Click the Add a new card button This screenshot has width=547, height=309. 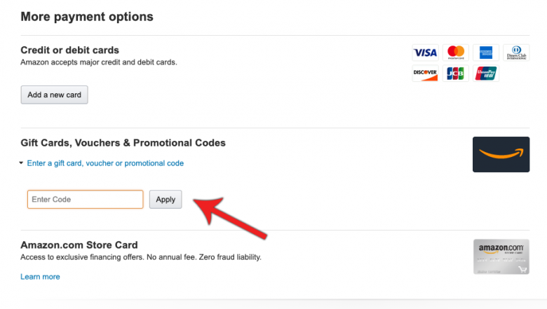click(x=55, y=95)
